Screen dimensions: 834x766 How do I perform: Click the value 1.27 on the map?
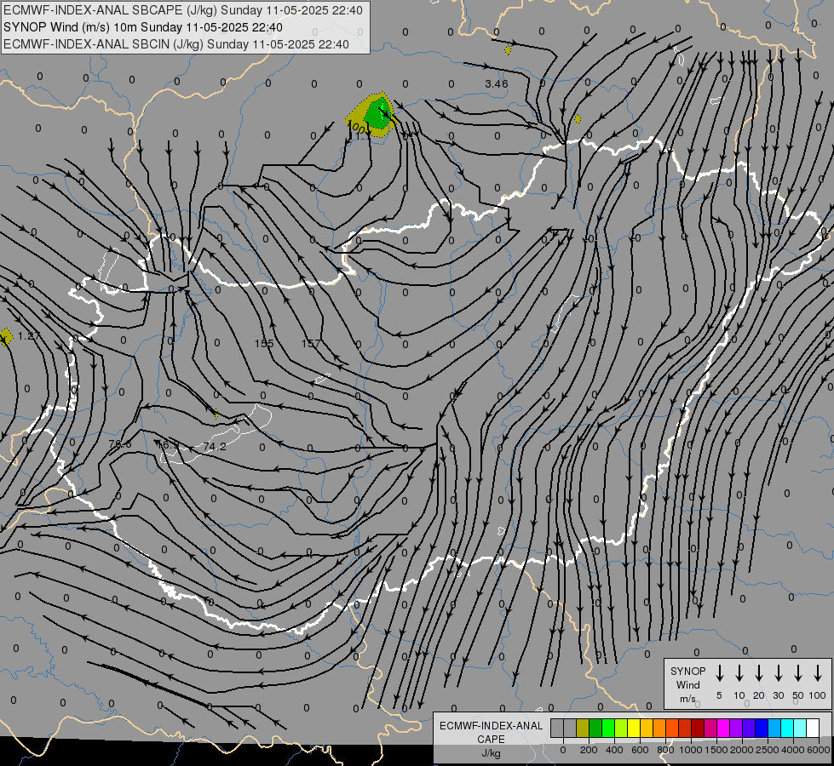(29, 336)
